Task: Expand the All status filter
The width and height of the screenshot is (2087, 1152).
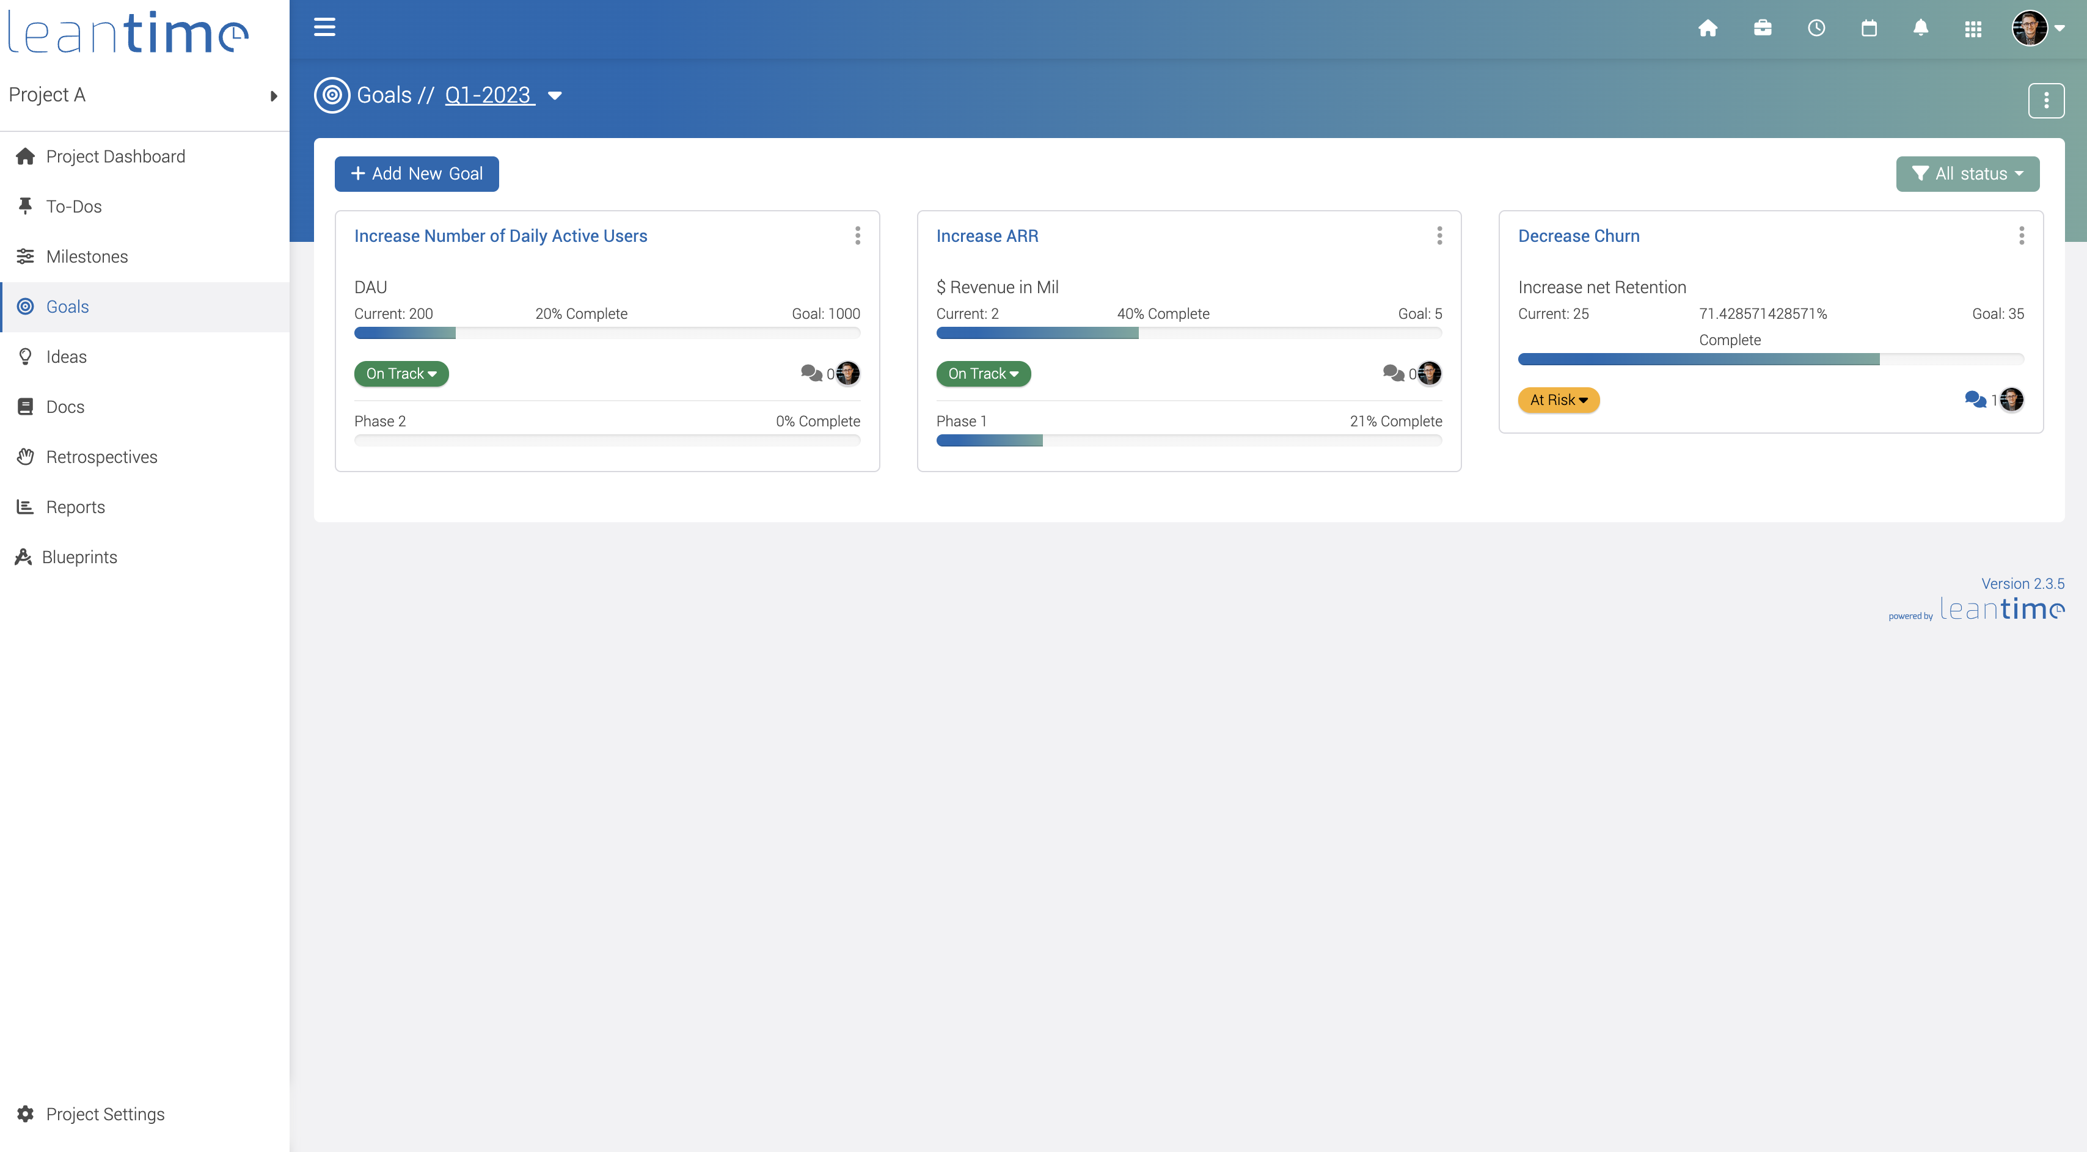Action: click(1966, 173)
